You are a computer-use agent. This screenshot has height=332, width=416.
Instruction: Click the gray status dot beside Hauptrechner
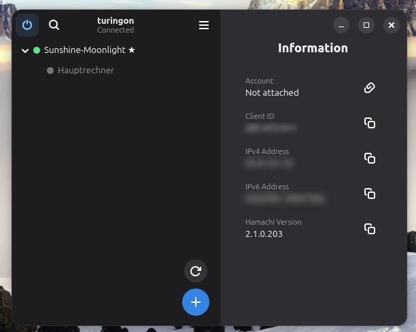(50, 71)
